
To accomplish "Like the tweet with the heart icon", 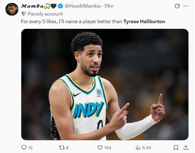I will click(x=100, y=148).
